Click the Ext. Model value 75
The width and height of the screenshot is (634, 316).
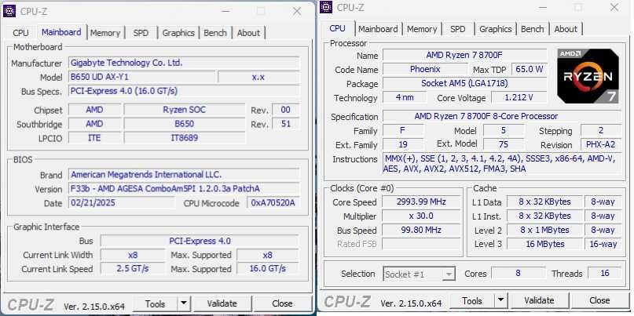pyautogui.click(x=504, y=144)
